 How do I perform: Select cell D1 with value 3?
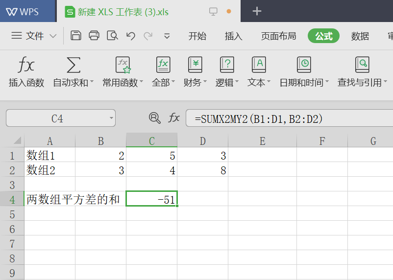tap(203, 155)
